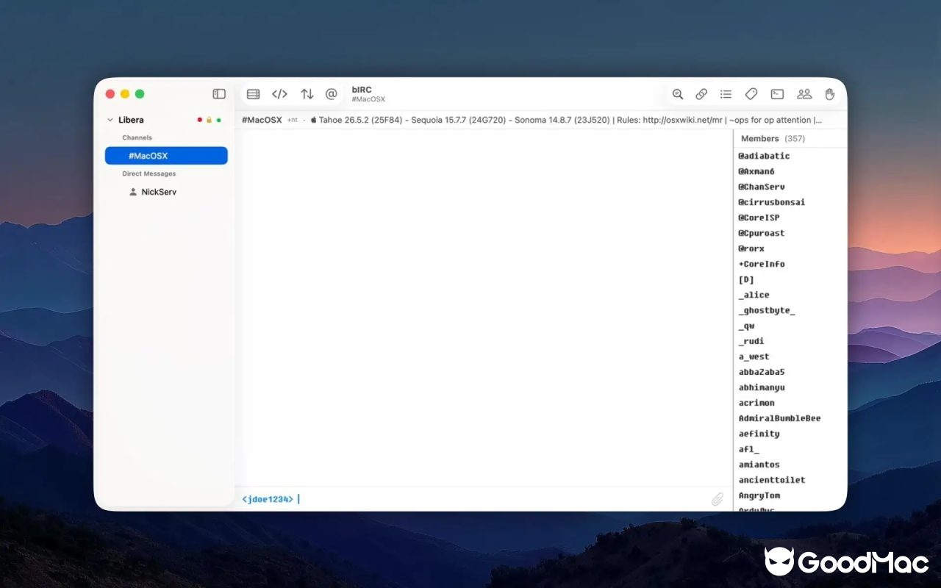Show the channel list icon

pyautogui.click(x=726, y=94)
